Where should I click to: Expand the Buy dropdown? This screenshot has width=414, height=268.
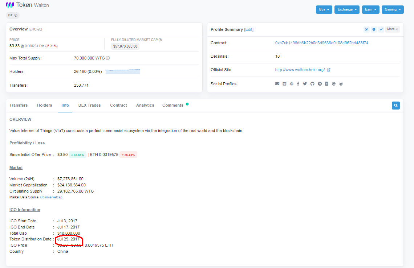[x=324, y=9]
